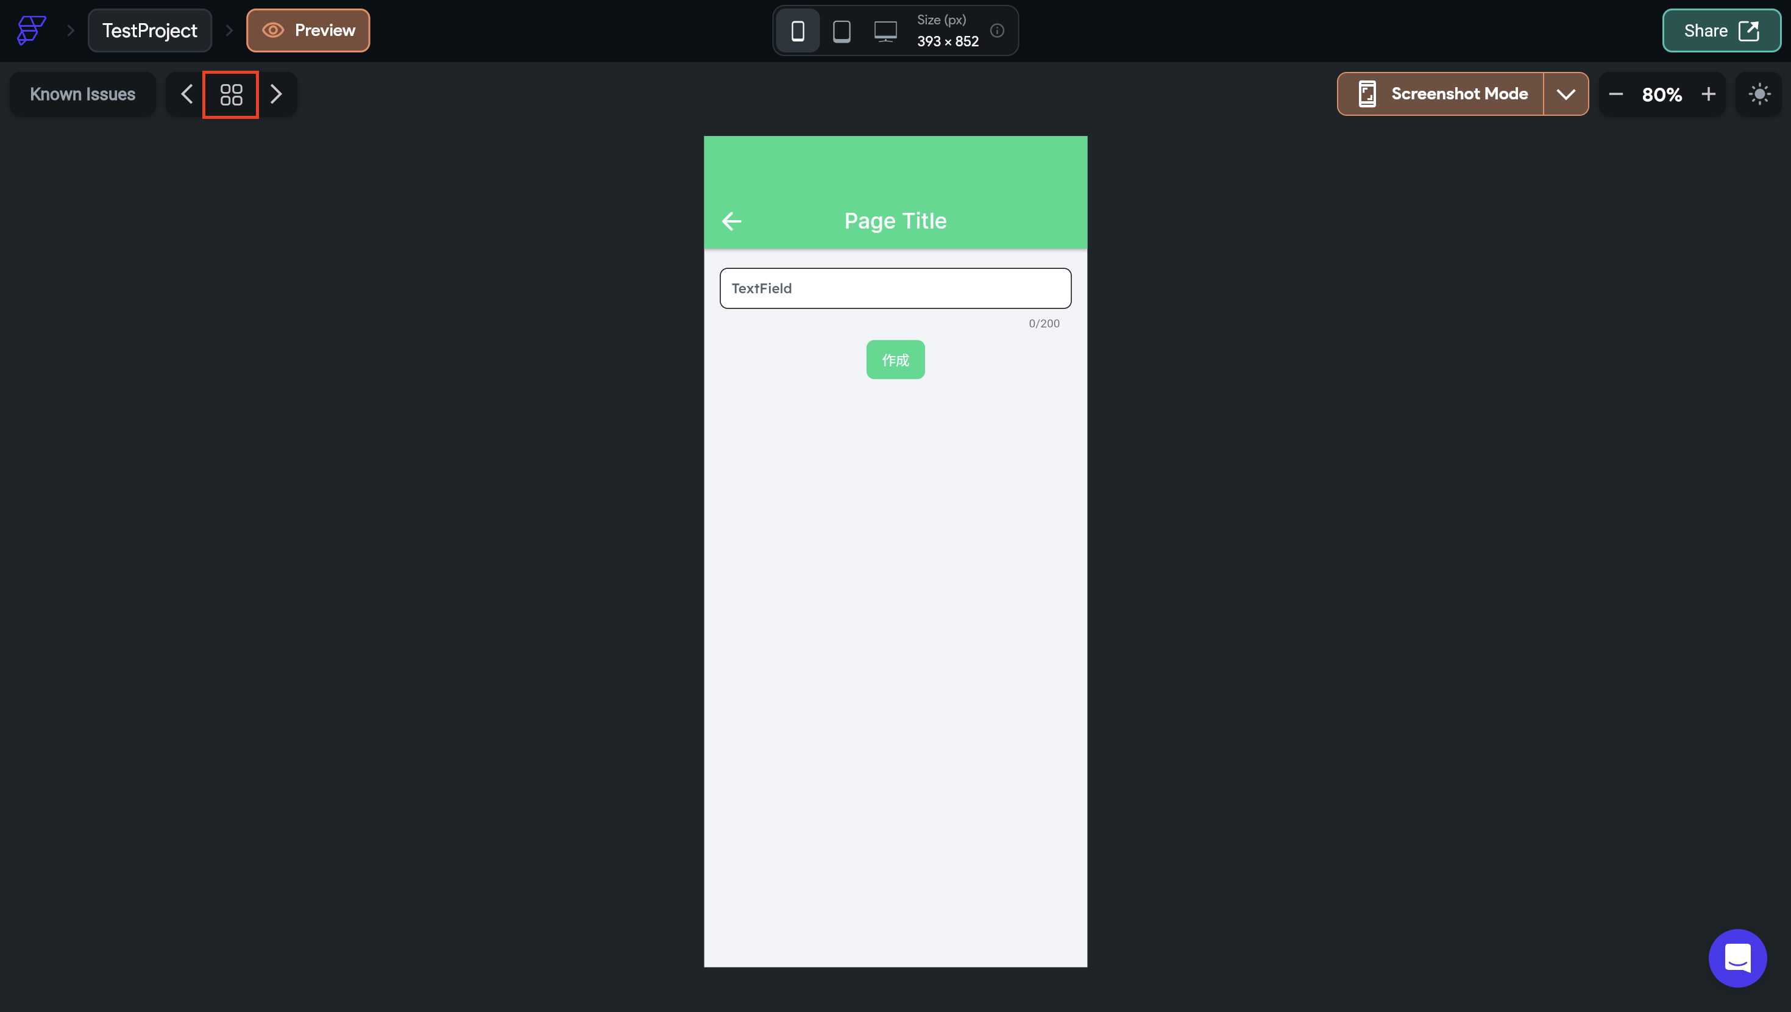The width and height of the screenshot is (1791, 1012).
Task: Click the Share button
Action: point(1721,30)
